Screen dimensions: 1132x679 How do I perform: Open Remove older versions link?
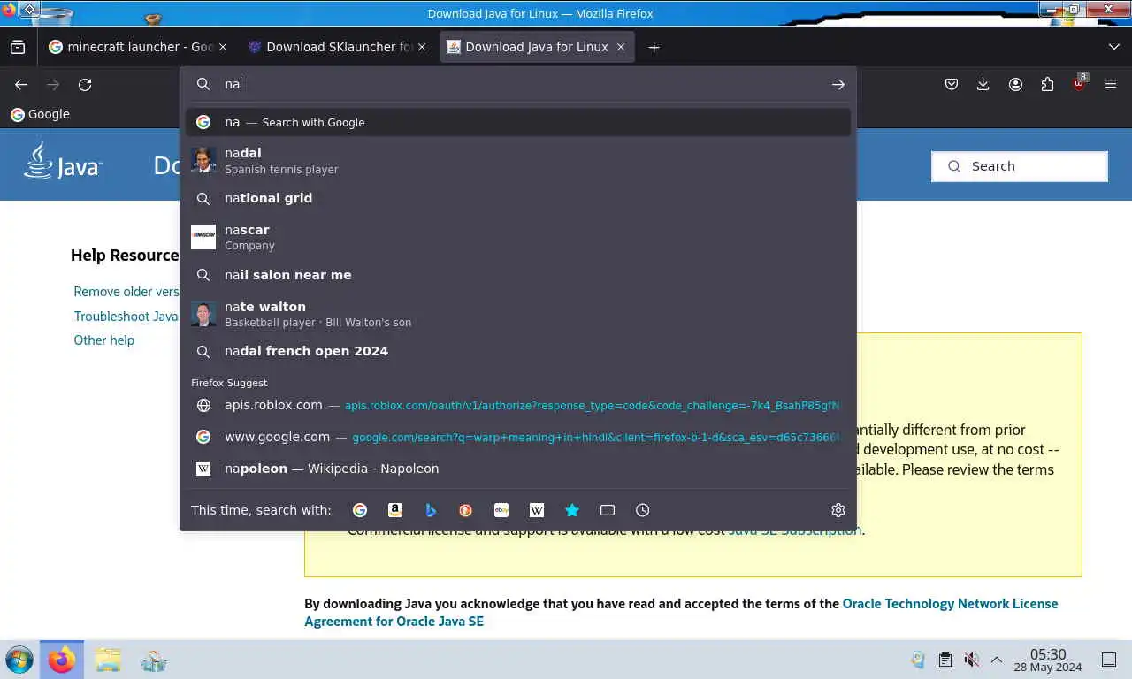click(x=126, y=291)
